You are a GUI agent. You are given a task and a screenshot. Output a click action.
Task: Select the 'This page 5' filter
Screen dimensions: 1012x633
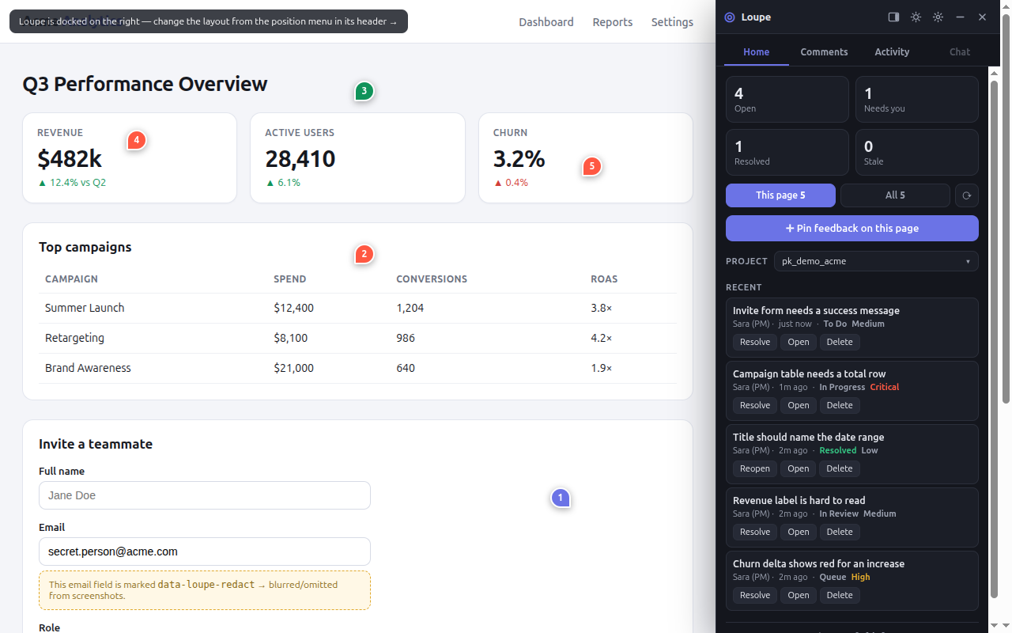[x=780, y=195]
